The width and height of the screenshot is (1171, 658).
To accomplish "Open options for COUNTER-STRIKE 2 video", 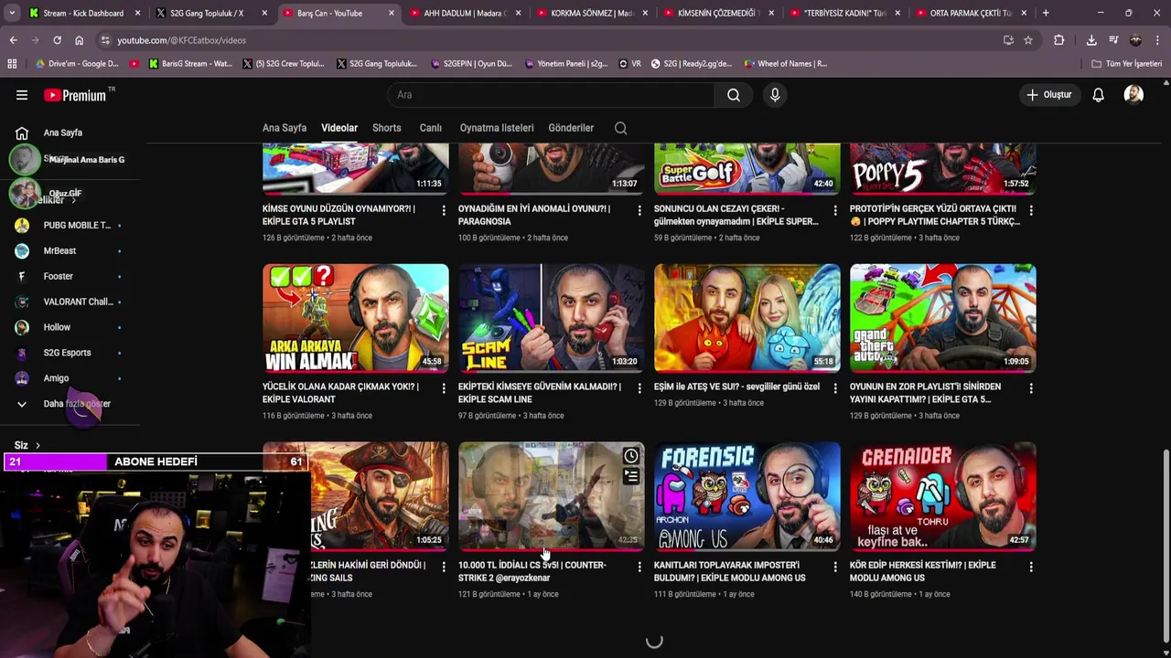I will pos(639,567).
